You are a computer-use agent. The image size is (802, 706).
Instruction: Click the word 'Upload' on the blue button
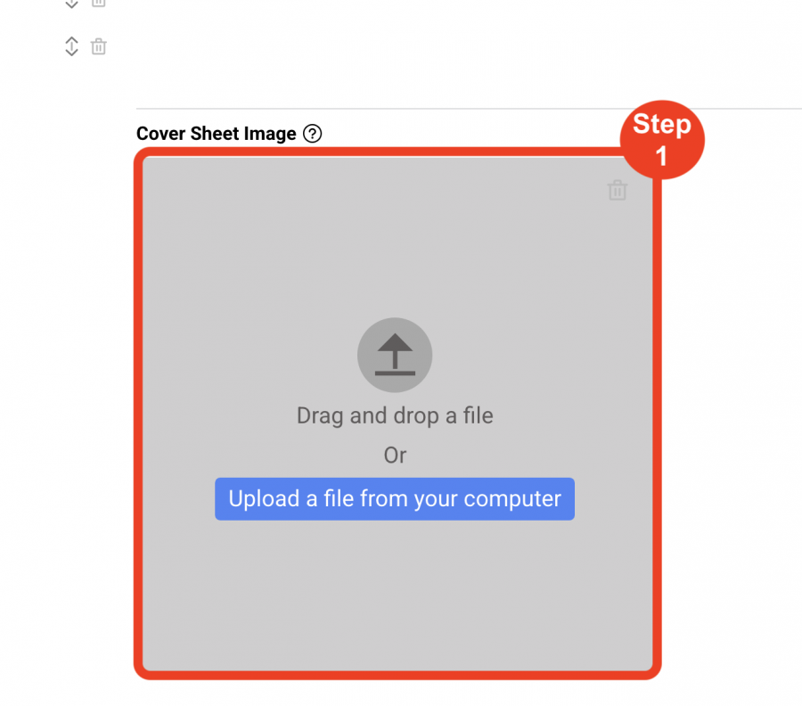click(x=264, y=499)
